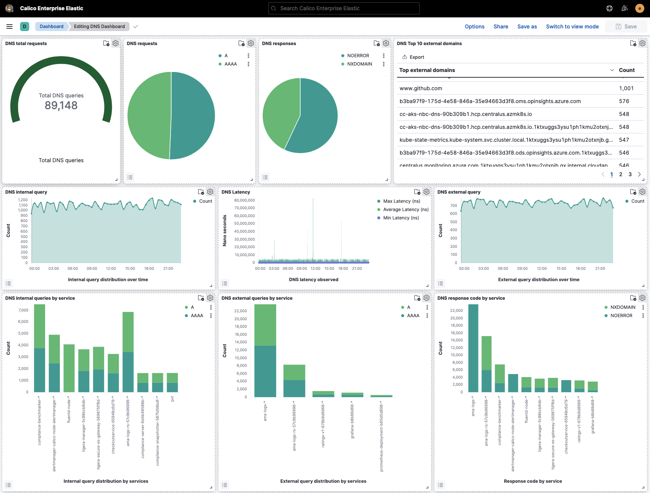Open DNS Top 10 external domains gear options
The image size is (650, 493).
[642, 43]
